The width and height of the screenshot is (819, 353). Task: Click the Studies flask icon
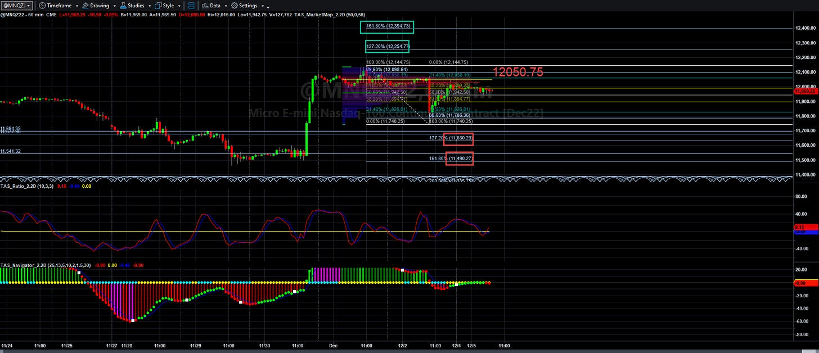(x=123, y=6)
